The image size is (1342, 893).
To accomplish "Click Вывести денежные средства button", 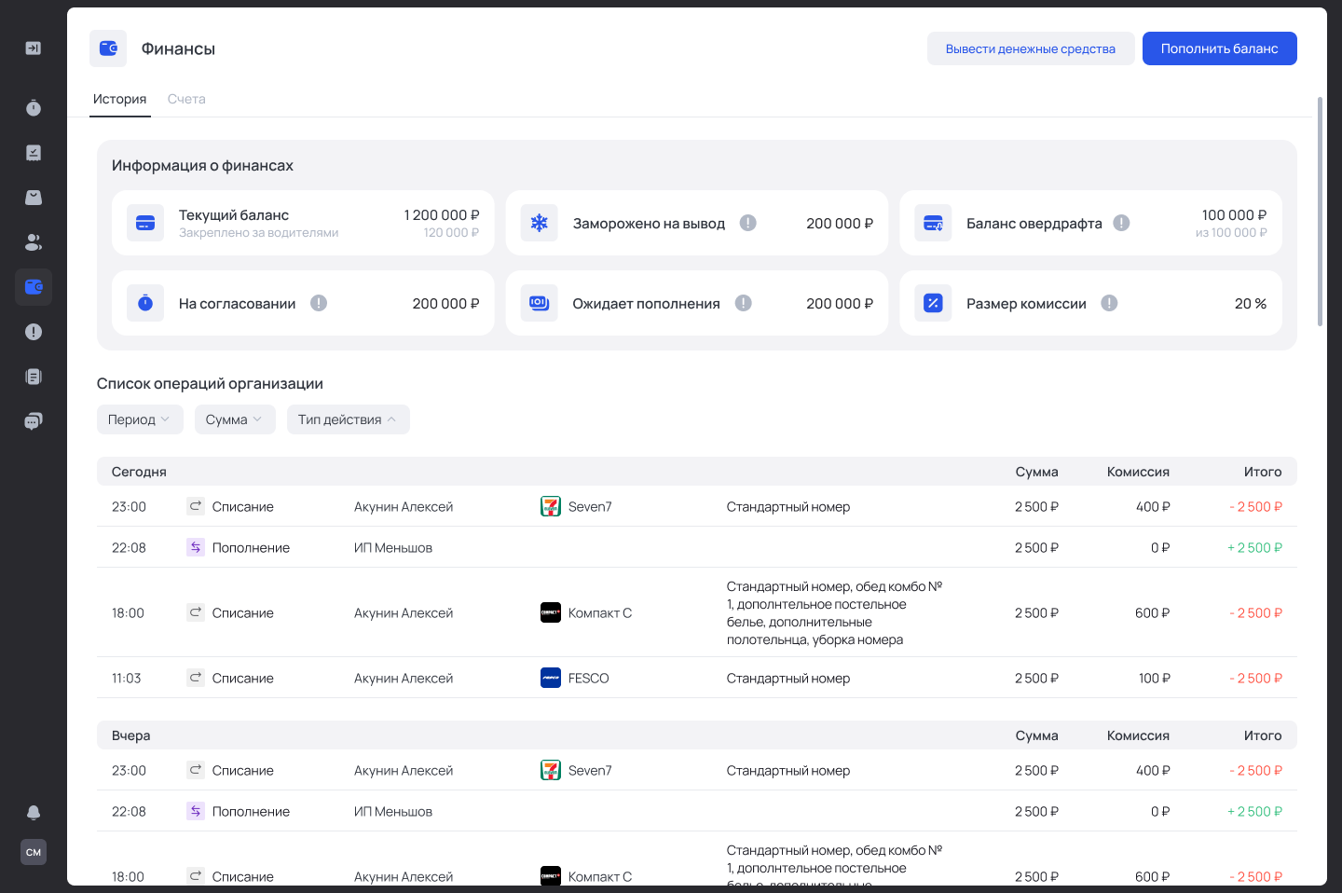I will [x=1031, y=48].
